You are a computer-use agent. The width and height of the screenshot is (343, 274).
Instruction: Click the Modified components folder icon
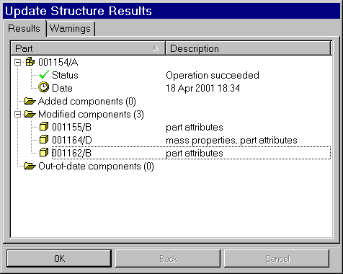30,114
